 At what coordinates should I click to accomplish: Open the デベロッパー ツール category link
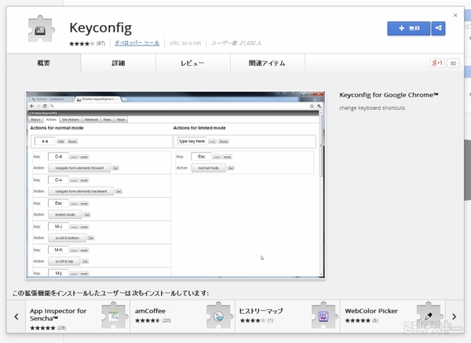click(x=137, y=43)
